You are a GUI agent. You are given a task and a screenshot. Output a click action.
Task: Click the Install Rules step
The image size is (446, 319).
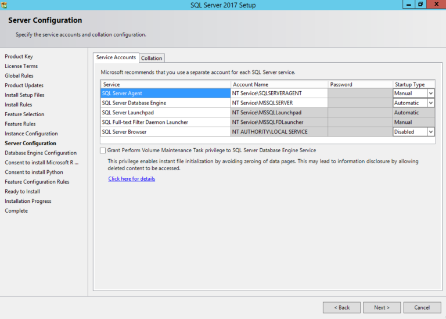18,105
